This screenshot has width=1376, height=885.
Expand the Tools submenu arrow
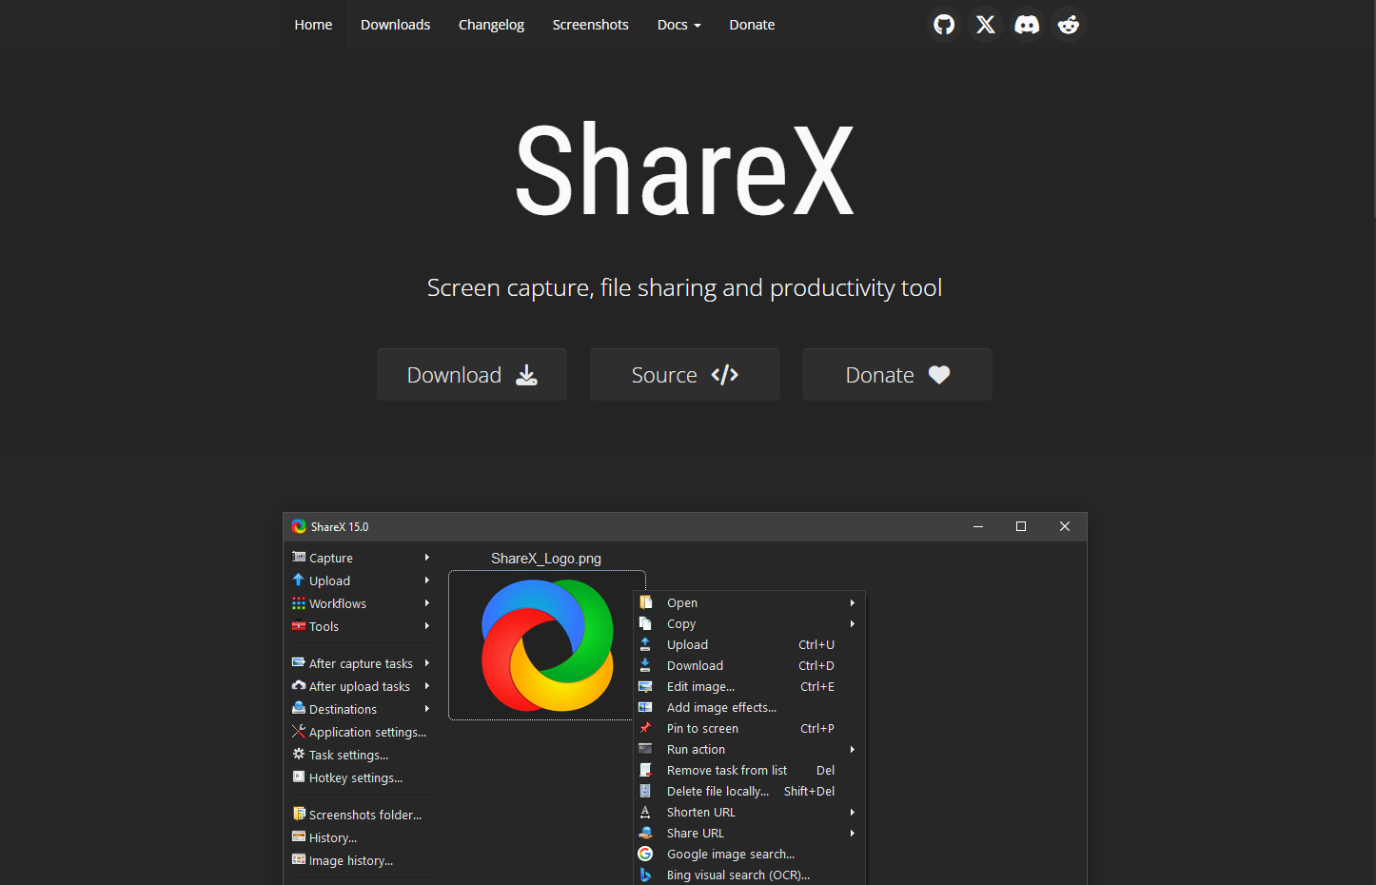tap(427, 626)
